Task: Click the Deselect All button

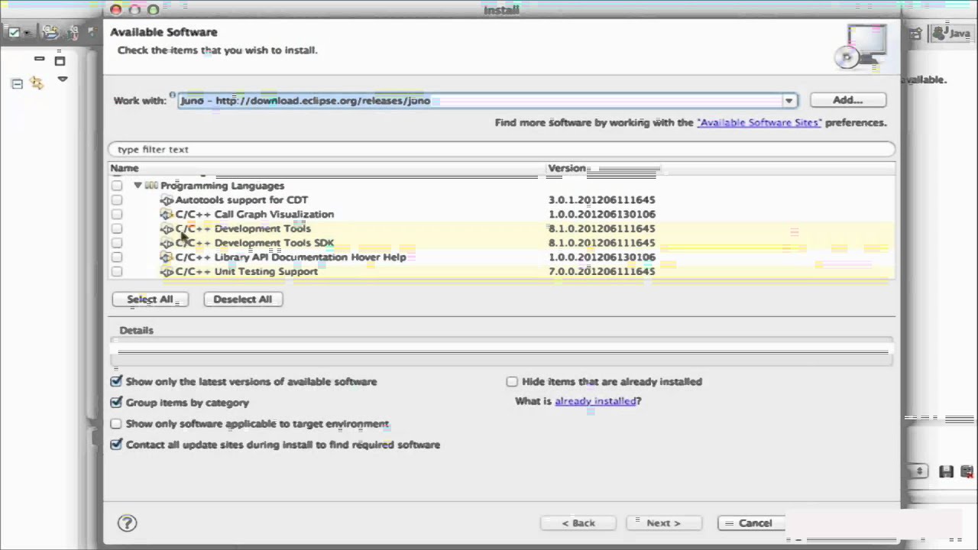Action: (x=243, y=299)
